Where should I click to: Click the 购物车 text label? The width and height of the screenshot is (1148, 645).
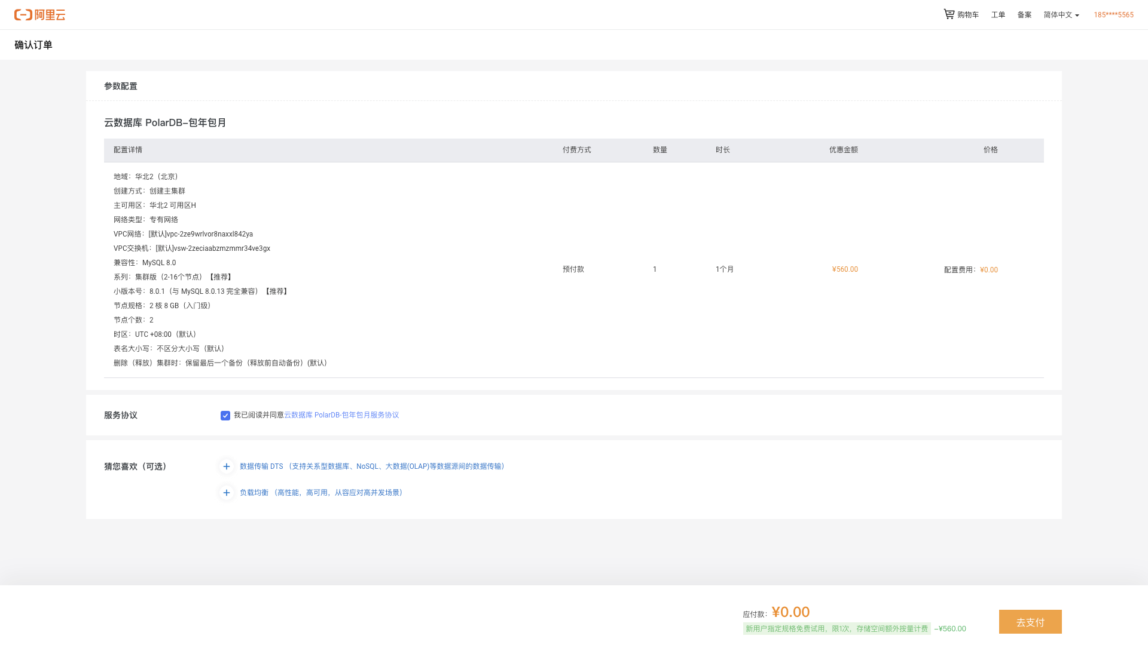(967, 15)
